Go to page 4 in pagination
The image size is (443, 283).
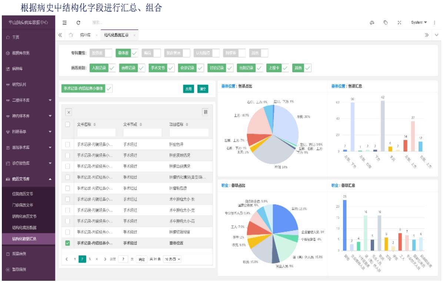(x=97, y=259)
